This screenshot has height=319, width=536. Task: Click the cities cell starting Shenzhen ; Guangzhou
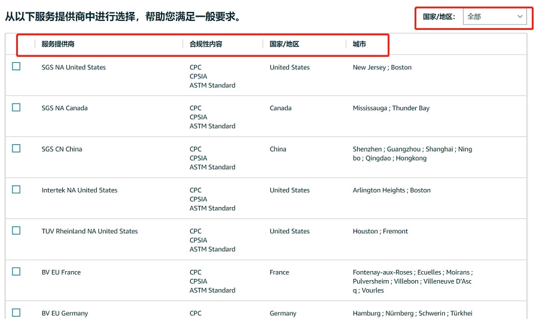tap(412, 154)
